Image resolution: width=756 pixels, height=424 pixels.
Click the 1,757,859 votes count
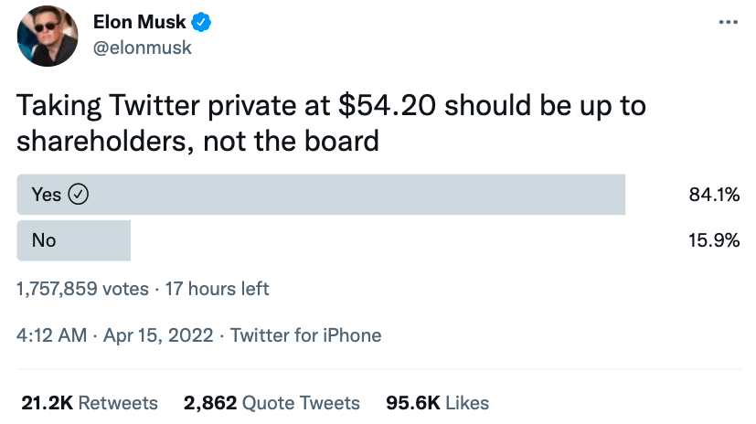click(x=82, y=289)
